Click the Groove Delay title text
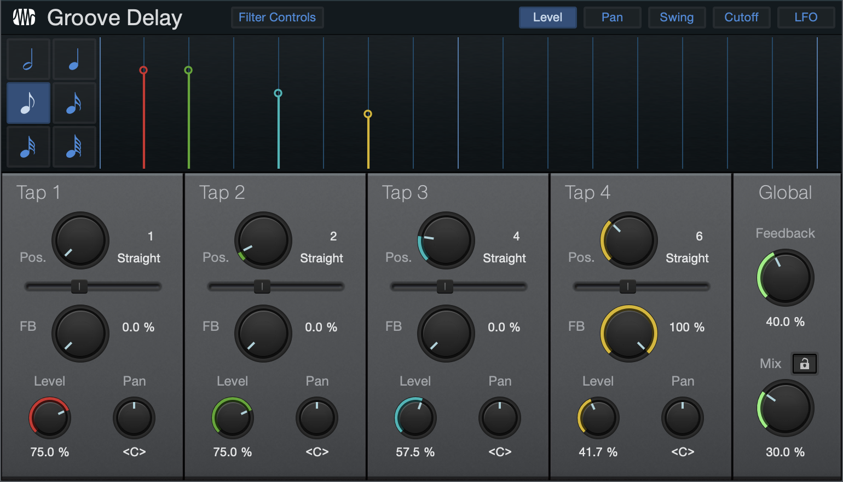This screenshot has height=482, width=843. point(114,18)
